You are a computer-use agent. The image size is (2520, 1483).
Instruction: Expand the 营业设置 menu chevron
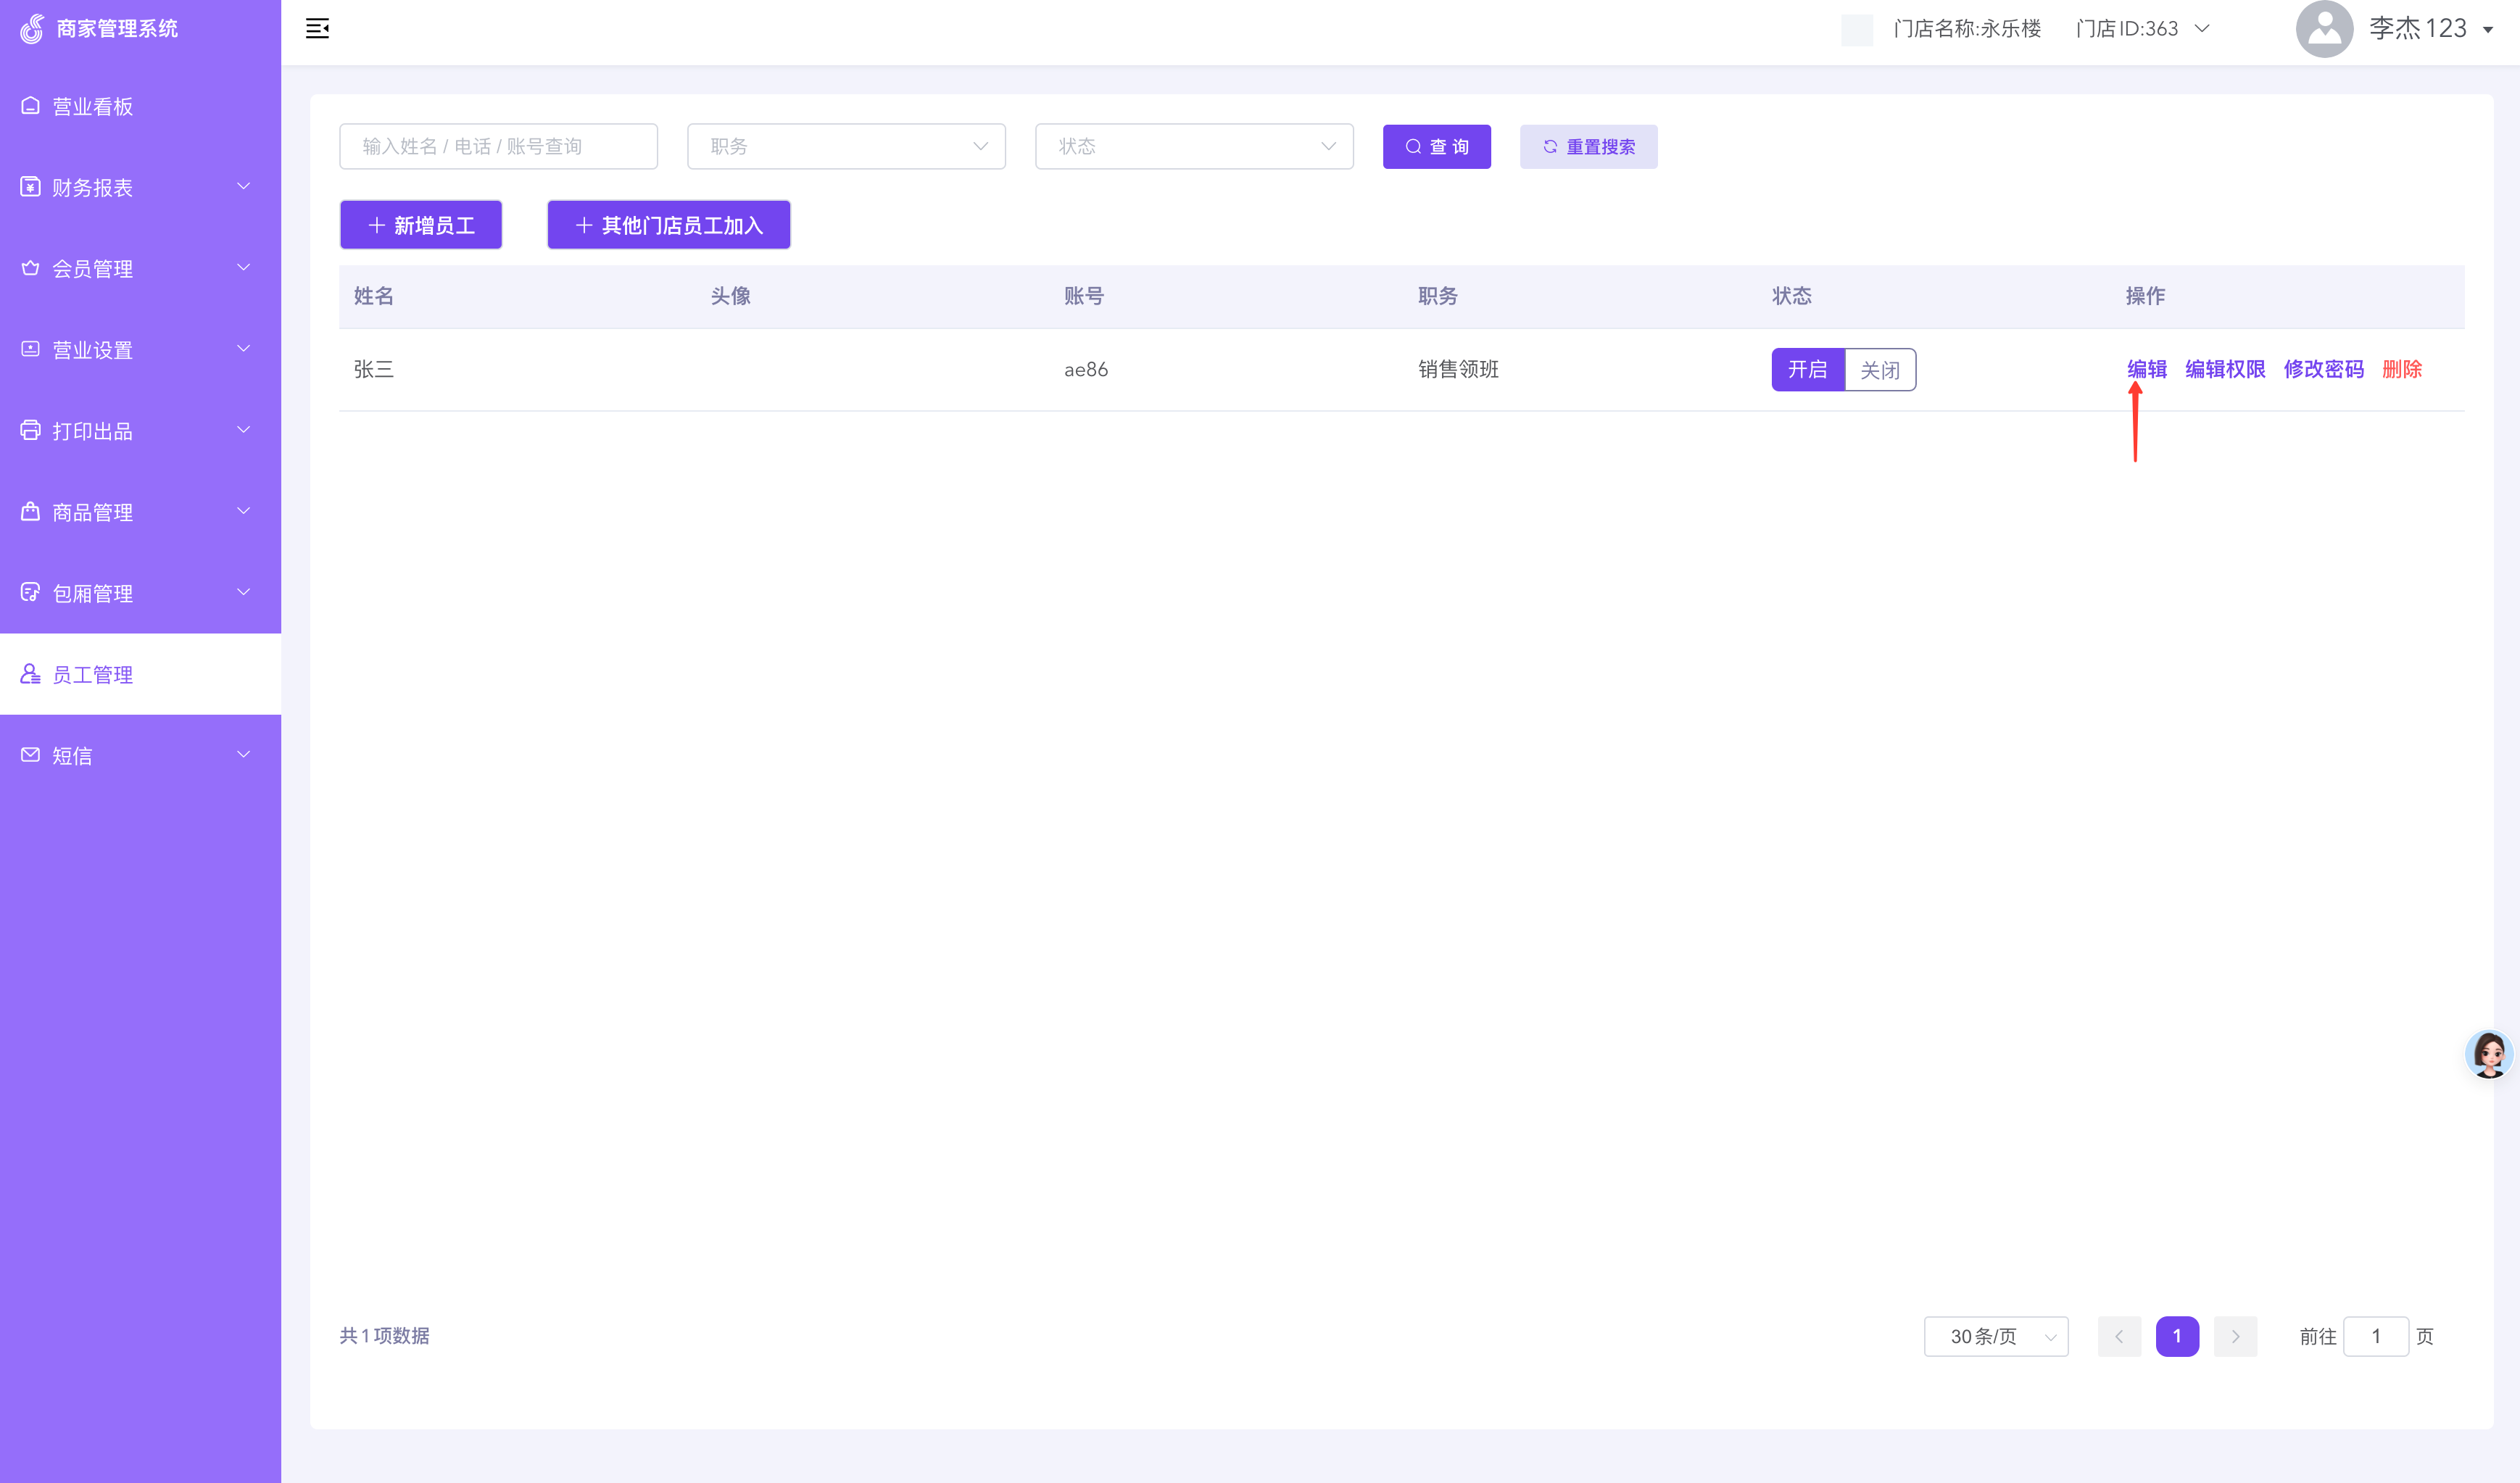pos(243,348)
